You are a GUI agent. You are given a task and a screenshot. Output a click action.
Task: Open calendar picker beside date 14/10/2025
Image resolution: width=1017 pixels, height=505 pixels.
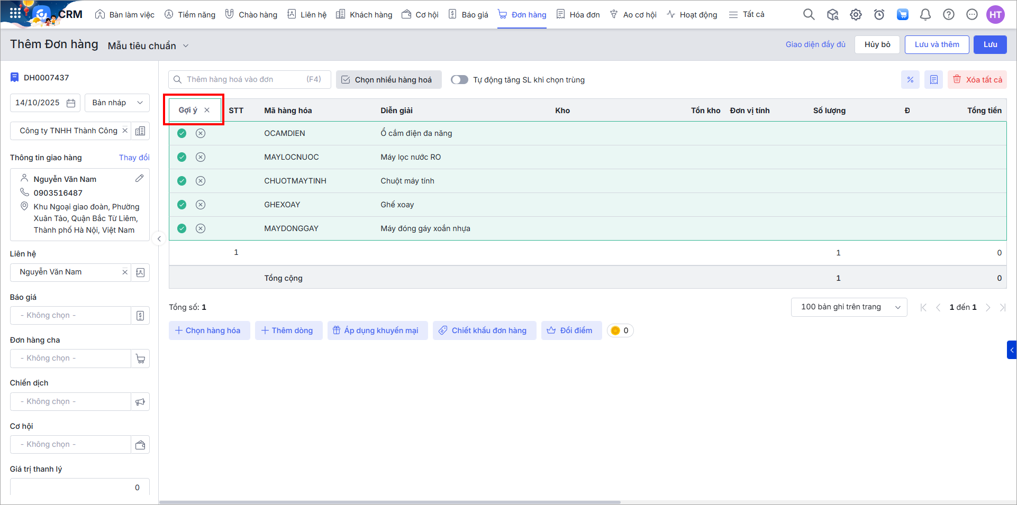coord(71,103)
